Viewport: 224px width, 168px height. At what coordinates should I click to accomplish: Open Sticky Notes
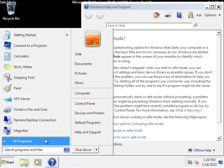click(36, 67)
